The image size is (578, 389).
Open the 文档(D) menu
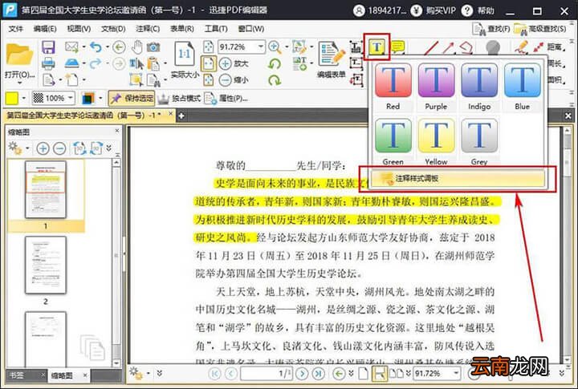113,29
